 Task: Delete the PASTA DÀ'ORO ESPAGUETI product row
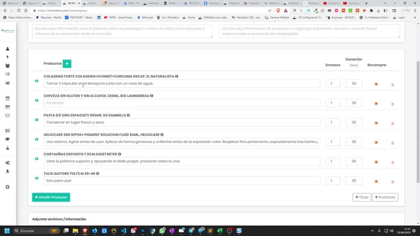coord(393,123)
